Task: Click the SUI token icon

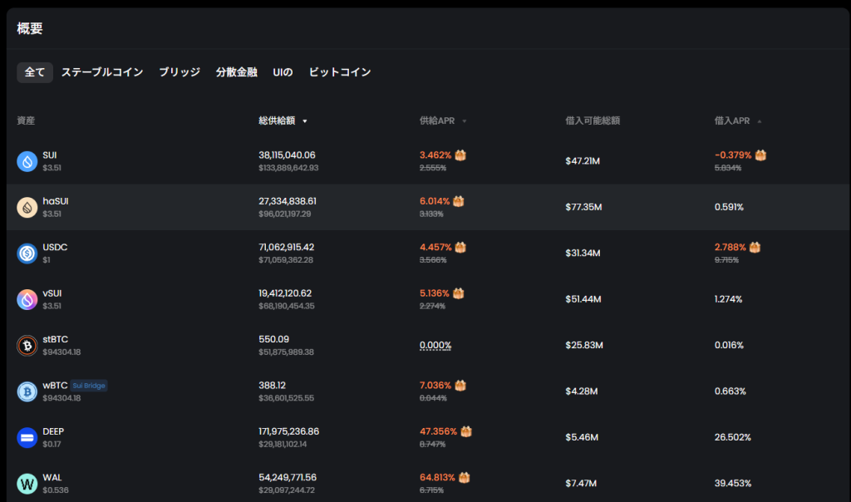Action: 27,161
